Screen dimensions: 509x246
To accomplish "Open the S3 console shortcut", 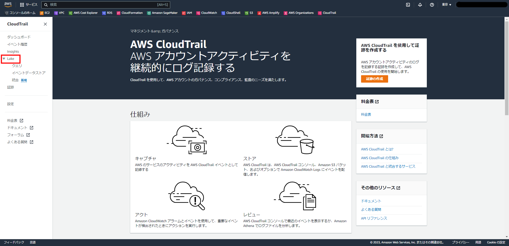I will pos(250,13).
